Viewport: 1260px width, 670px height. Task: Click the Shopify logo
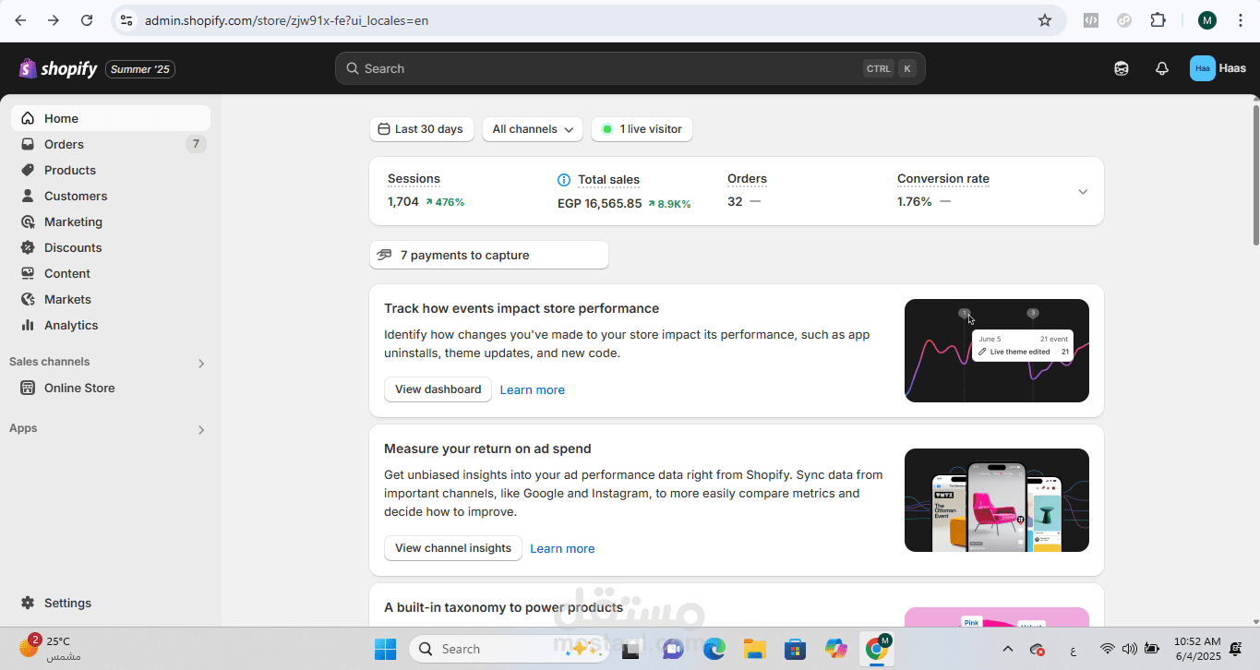[58, 68]
